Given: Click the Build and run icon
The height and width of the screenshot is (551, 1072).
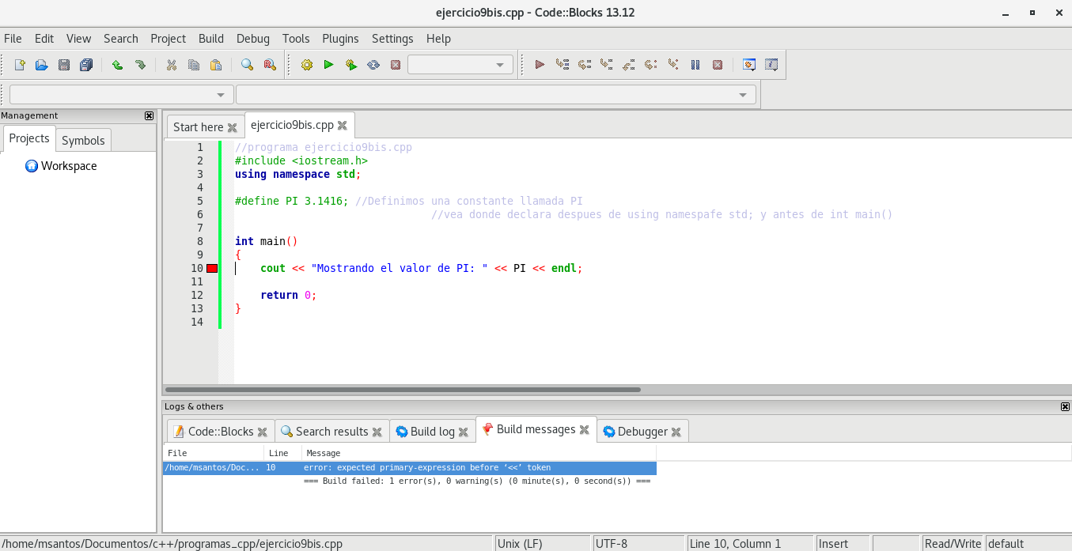Looking at the screenshot, I should click(350, 65).
